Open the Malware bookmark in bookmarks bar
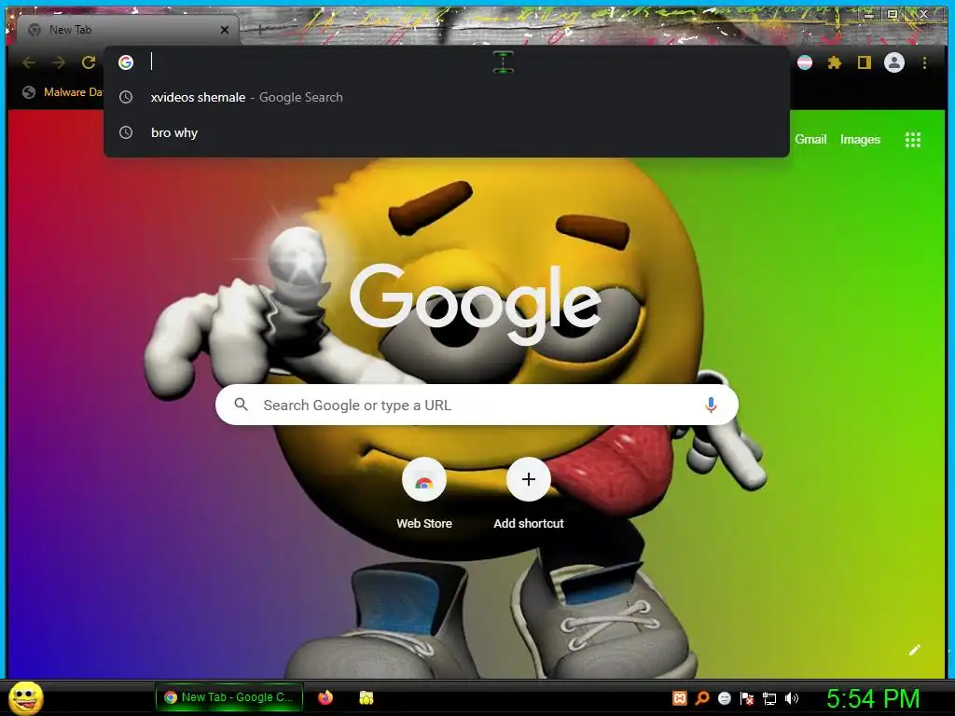 62,92
